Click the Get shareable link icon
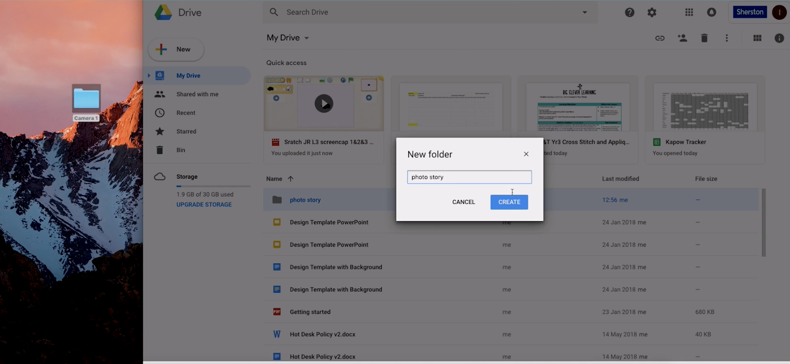This screenshot has width=790, height=364. pos(660,38)
